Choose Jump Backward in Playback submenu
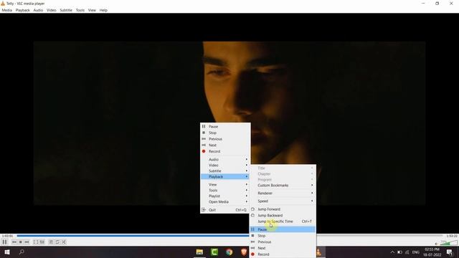 pos(283,215)
